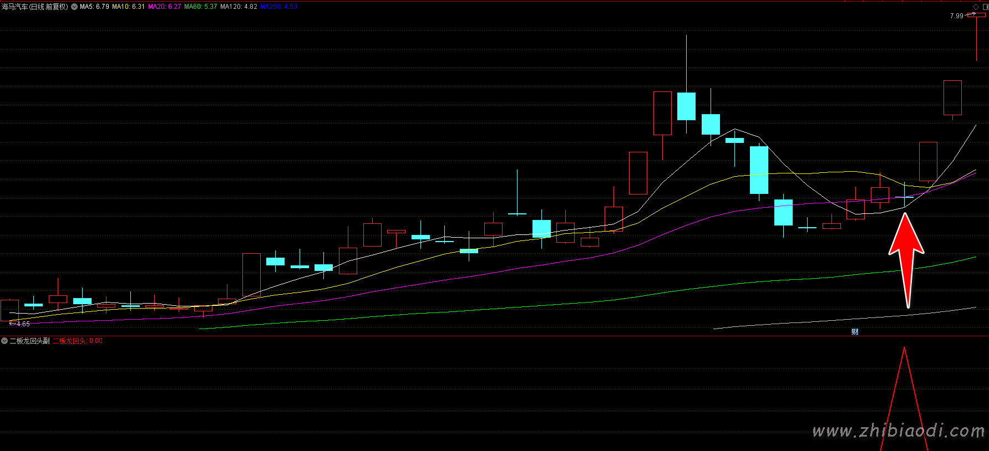
Task: Click the diamond icon at top right
Action: (x=976, y=7)
